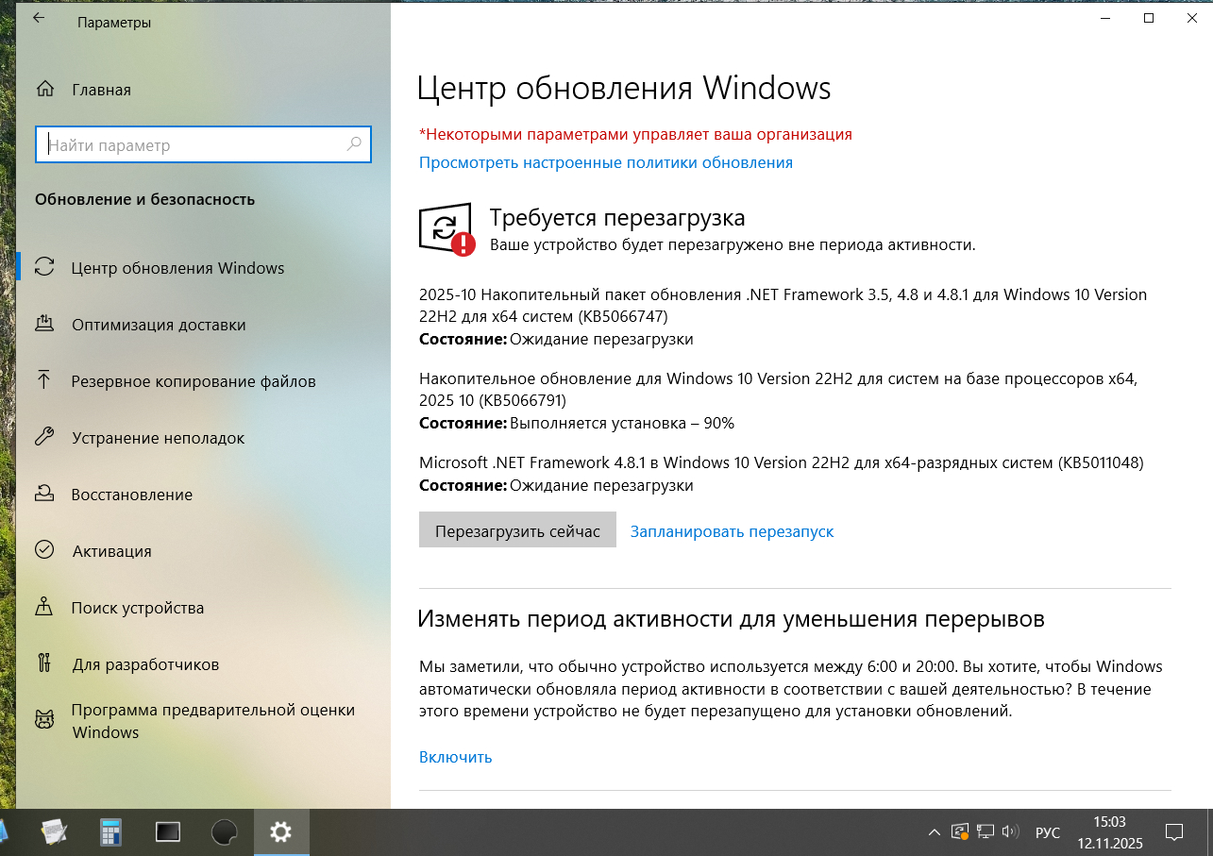The width and height of the screenshot is (1213, 856).
Task: Open the black round app on taskbar
Action: 225,831
